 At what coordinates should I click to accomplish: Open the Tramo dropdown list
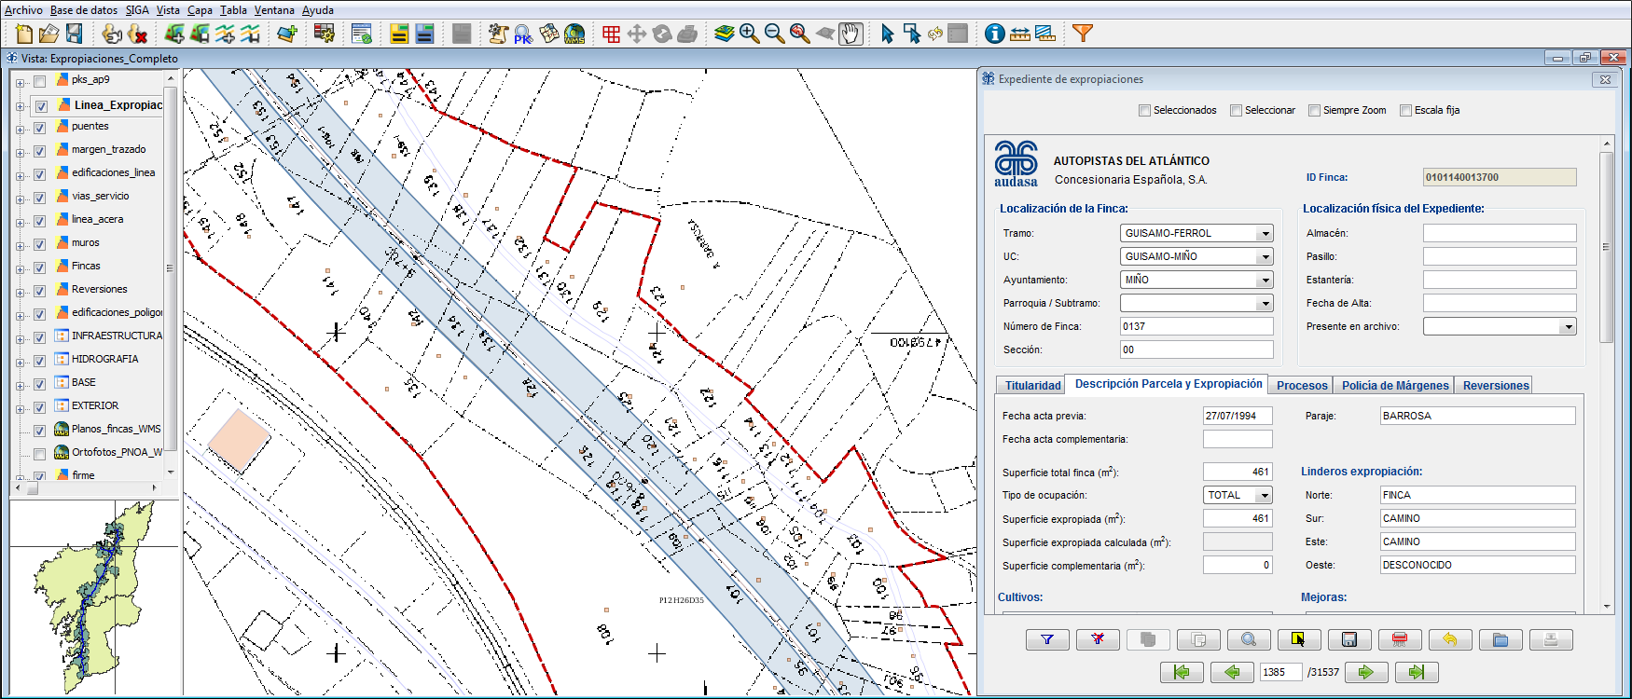[1265, 234]
